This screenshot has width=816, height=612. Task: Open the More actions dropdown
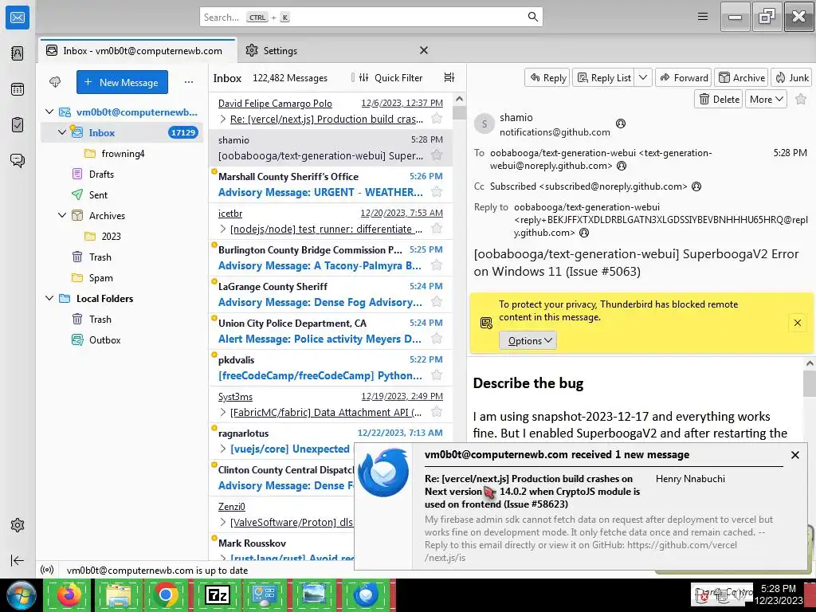click(766, 99)
